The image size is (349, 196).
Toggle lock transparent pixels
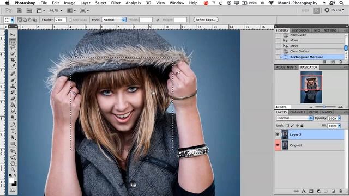point(287,126)
